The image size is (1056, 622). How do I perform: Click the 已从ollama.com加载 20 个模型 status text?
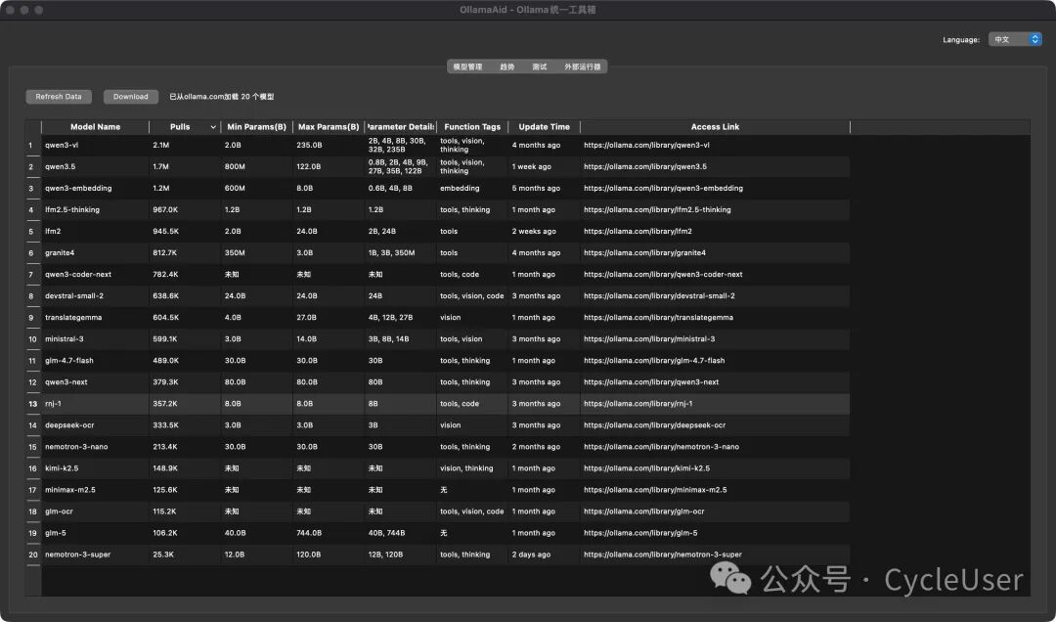[x=222, y=97]
